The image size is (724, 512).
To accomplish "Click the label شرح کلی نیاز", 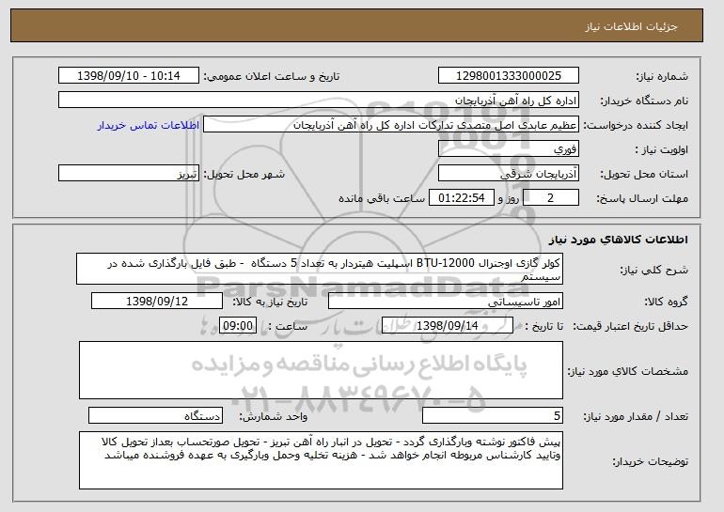I will (653, 271).
